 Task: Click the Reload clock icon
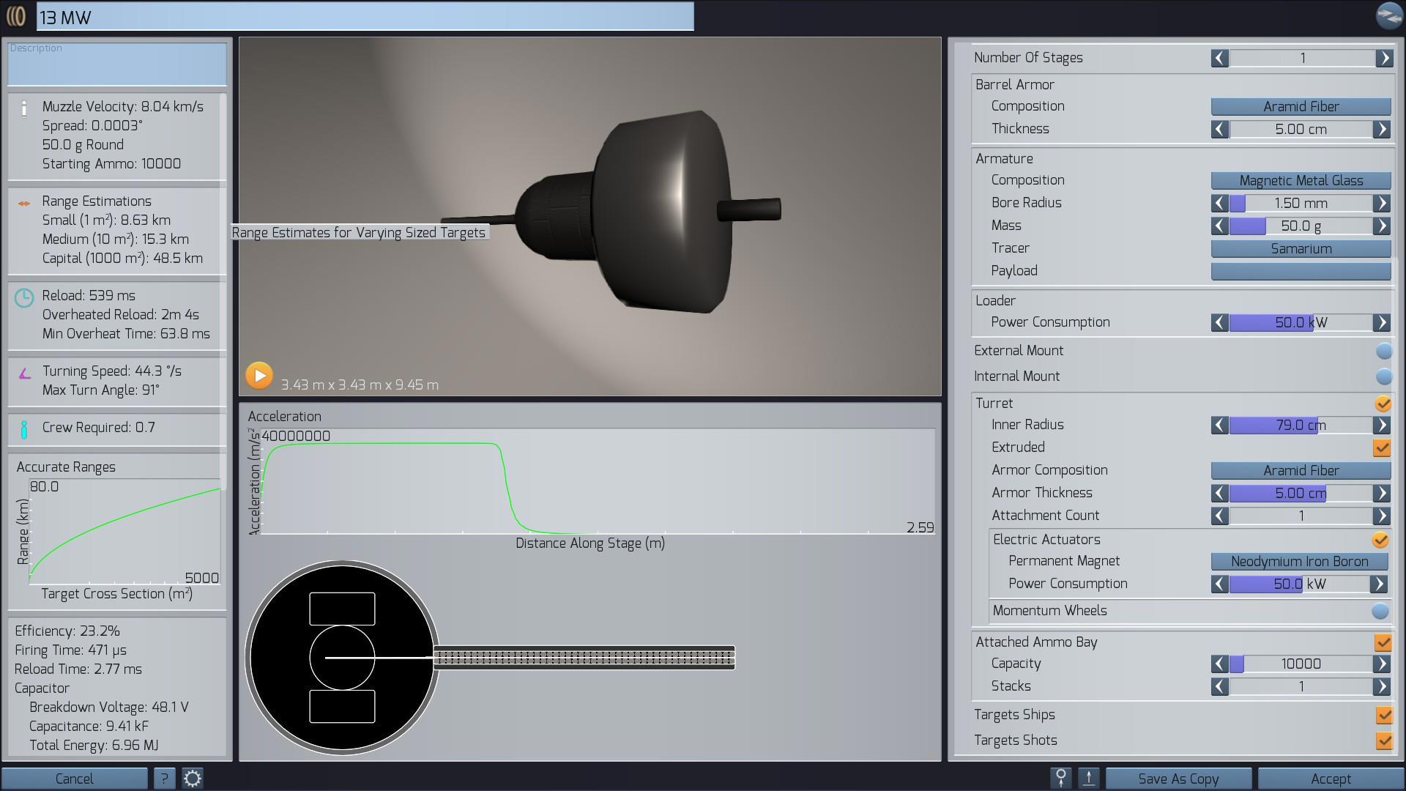[x=24, y=298]
